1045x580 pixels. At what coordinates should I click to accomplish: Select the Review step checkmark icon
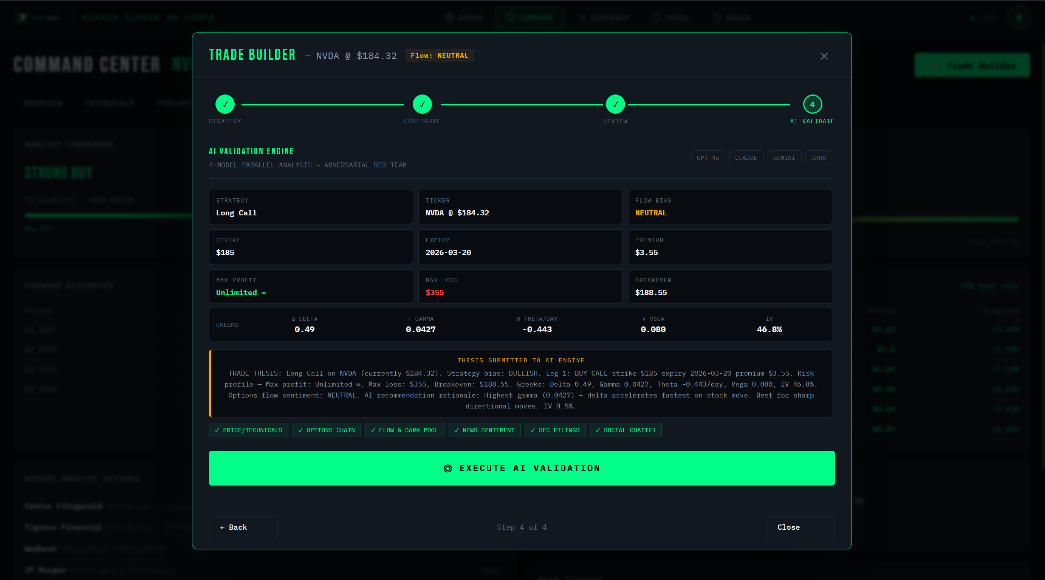pyautogui.click(x=615, y=104)
